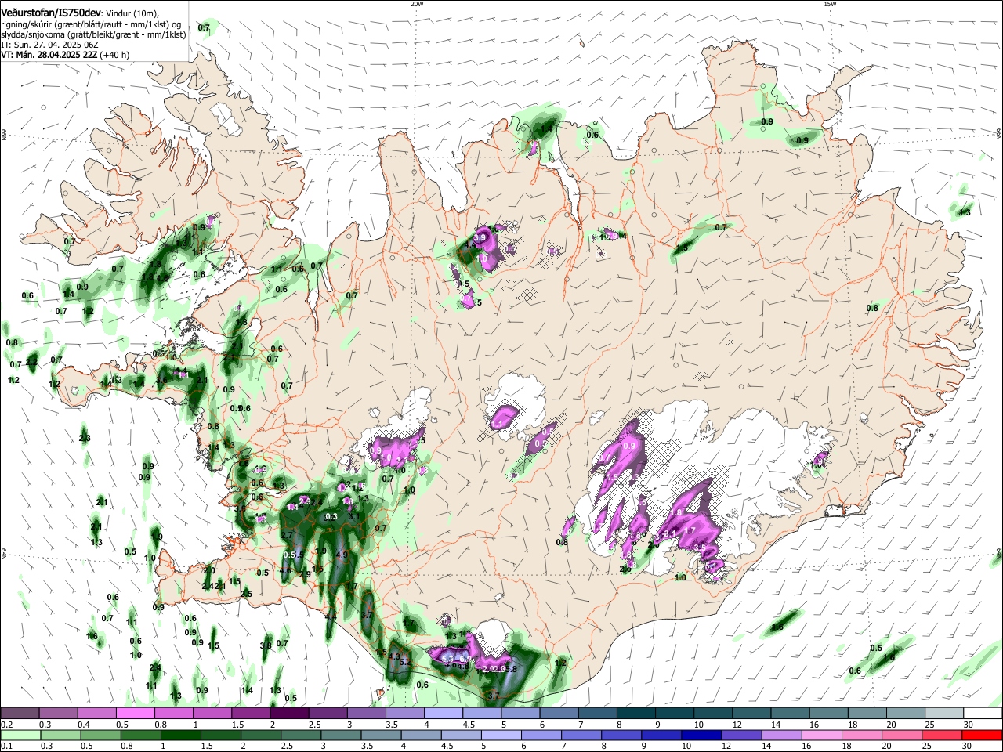Click the initialization time 'IT: Sun. 27. 04. 2025 06Z'

(49, 45)
